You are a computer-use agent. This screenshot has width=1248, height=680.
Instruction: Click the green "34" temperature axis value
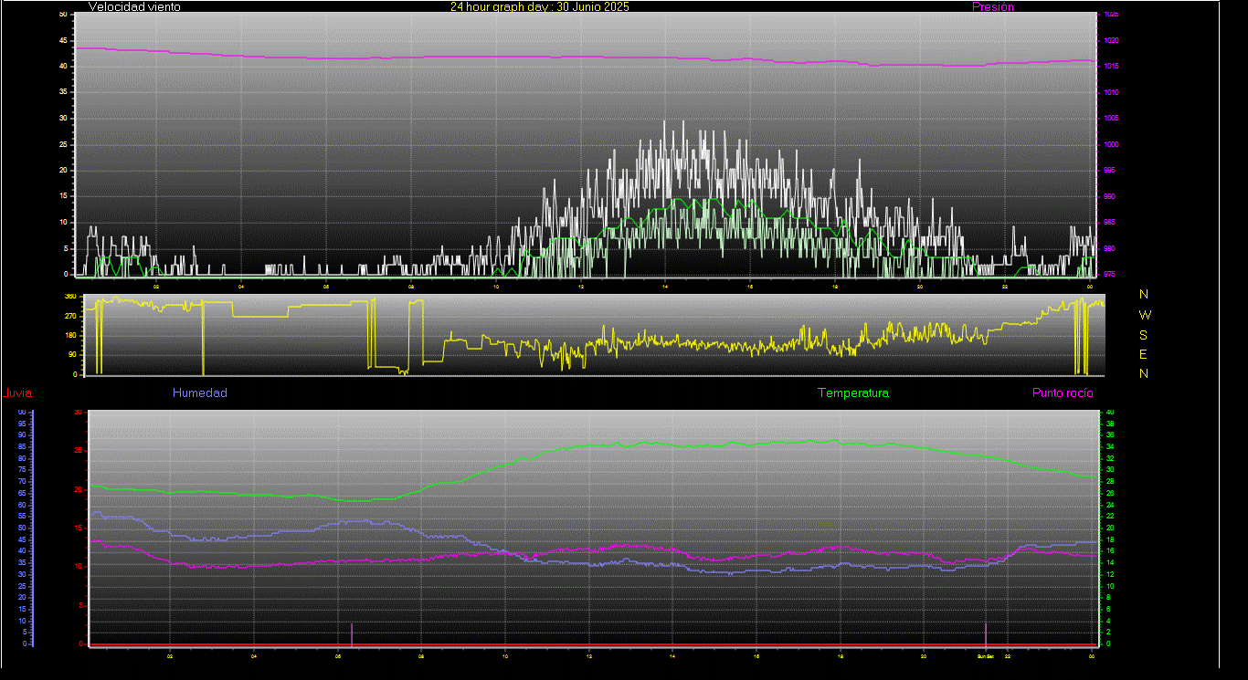click(1110, 447)
